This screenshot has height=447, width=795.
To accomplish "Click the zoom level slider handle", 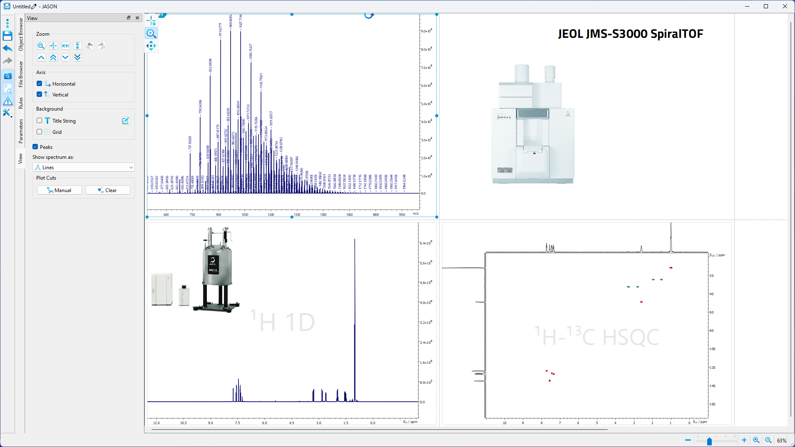I will point(709,441).
